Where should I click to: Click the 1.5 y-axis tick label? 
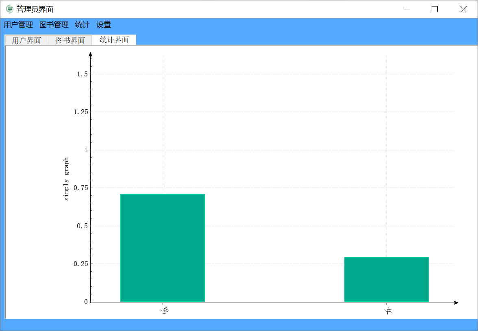pos(82,74)
